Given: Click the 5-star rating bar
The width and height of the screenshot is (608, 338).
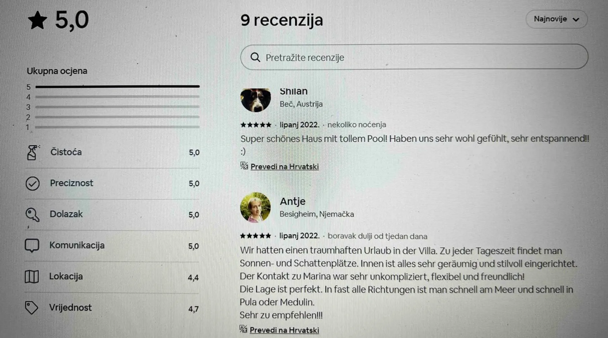Looking at the screenshot, I should tap(117, 87).
